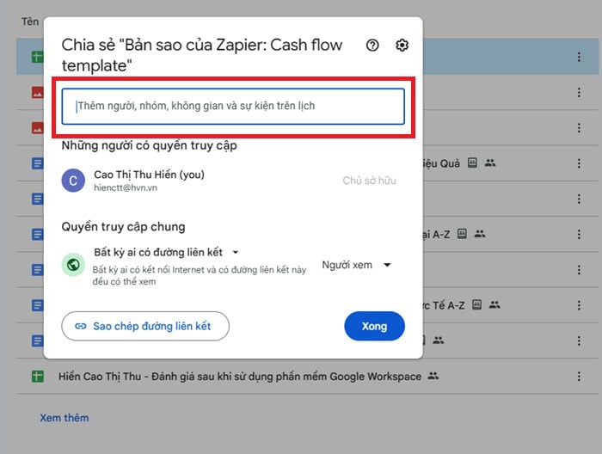This screenshot has height=454, width=602.
Task: Click the red image file icon in the second row
Action: pyautogui.click(x=37, y=92)
